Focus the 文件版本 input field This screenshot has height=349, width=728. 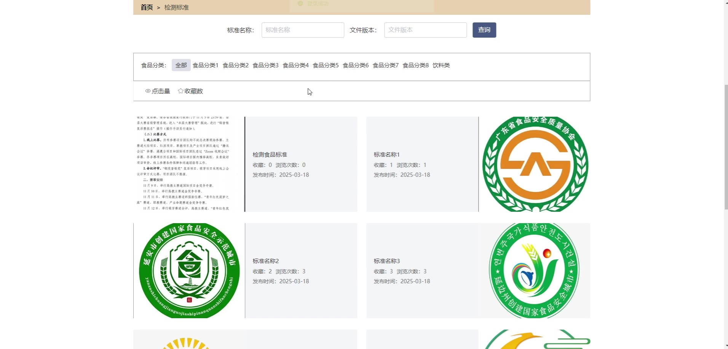point(425,30)
